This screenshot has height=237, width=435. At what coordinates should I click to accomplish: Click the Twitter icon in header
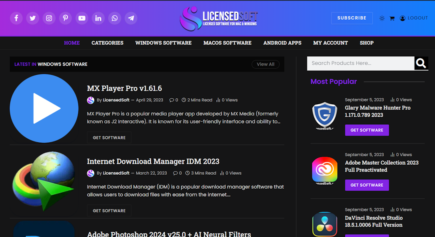(33, 18)
